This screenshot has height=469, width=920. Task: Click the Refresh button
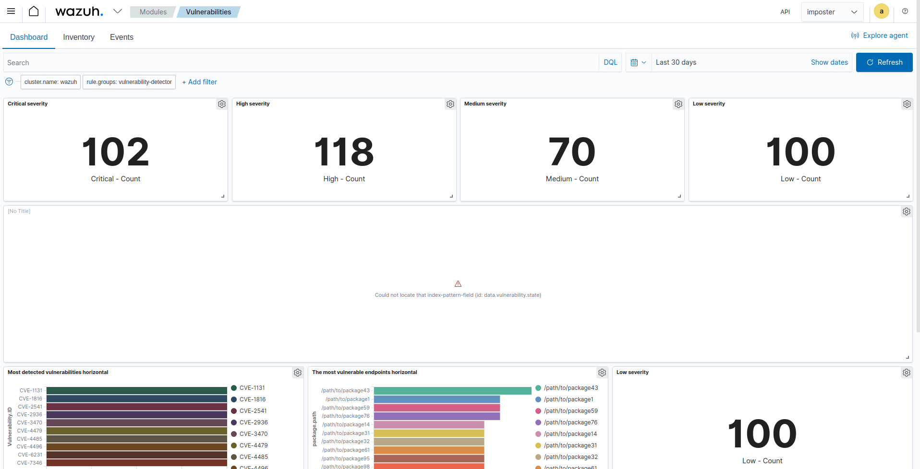click(x=884, y=62)
